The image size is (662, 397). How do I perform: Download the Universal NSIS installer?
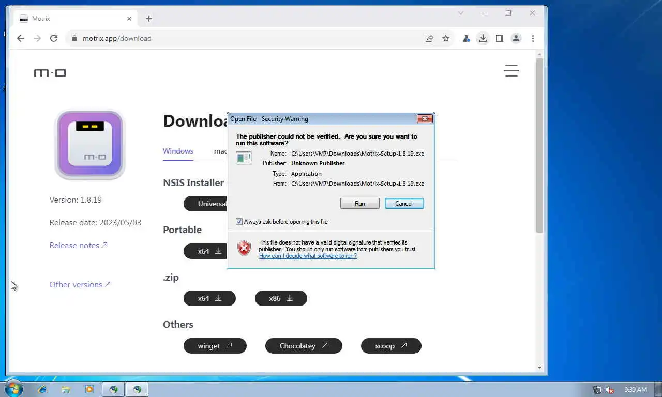click(x=205, y=204)
